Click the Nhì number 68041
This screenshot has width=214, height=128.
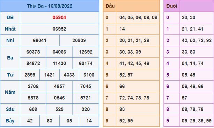pos(40,40)
